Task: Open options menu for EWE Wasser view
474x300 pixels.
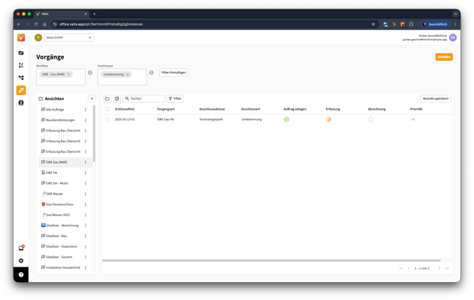Action: (x=86, y=194)
